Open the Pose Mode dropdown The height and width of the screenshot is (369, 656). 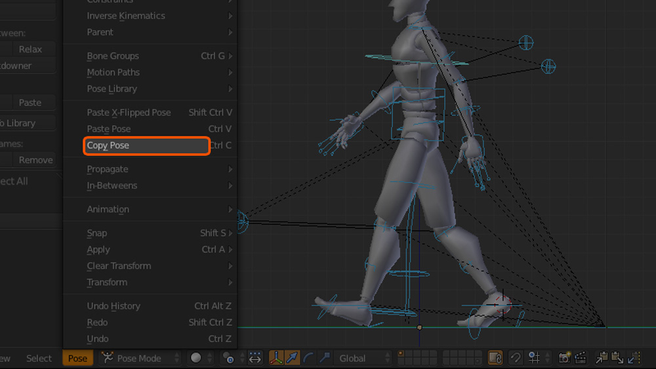click(x=140, y=358)
